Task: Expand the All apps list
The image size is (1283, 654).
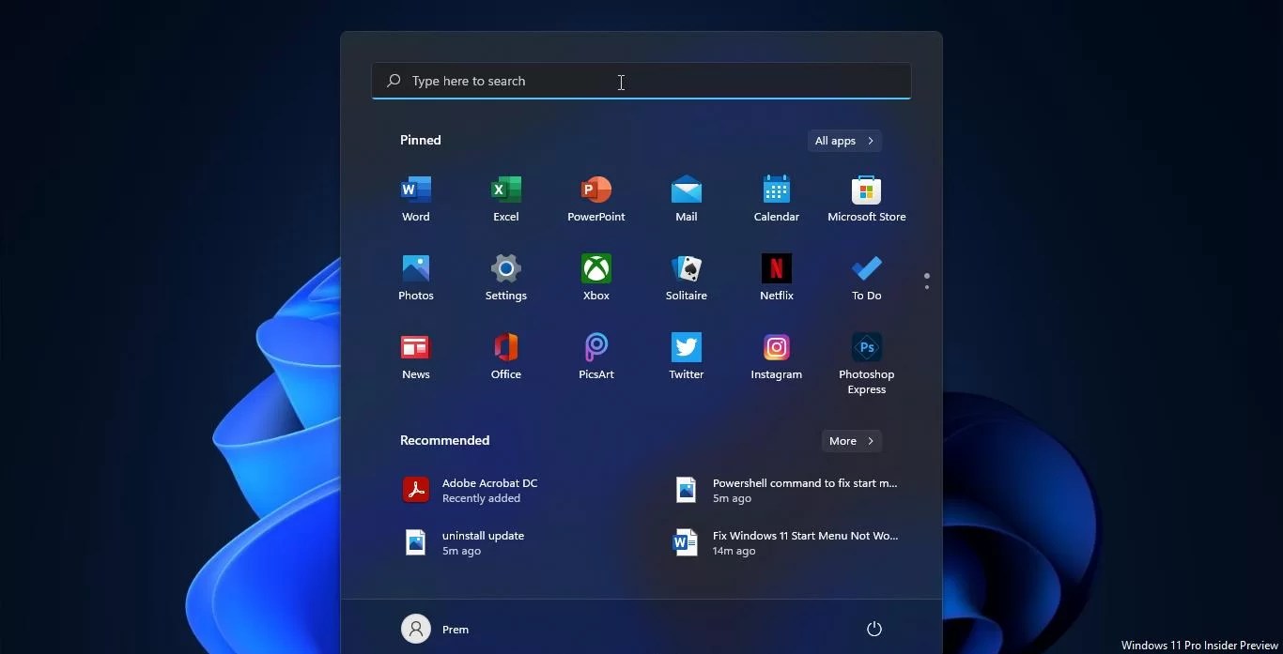Action: pyautogui.click(x=842, y=141)
